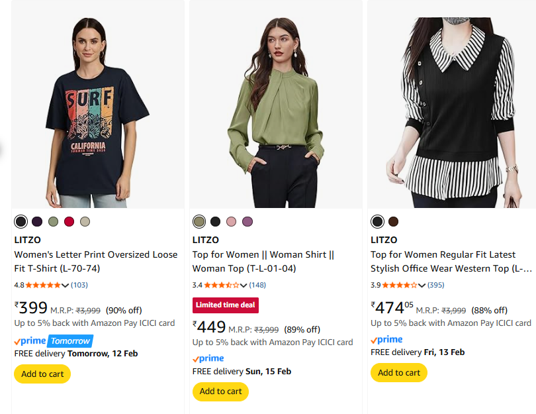The height and width of the screenshot is (414, 536).
Task: Pick the beige swatch for the oversized T-shirt
Action: (85, 221)
